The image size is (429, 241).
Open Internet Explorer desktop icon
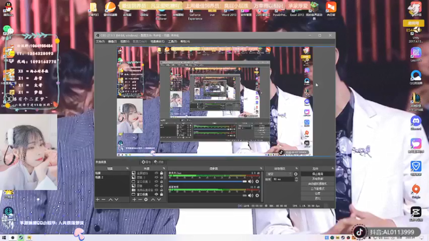[161, 14]
